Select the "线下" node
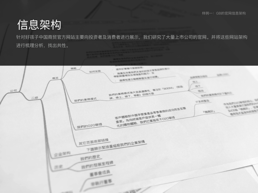258x193 pixels. [198, 86]
